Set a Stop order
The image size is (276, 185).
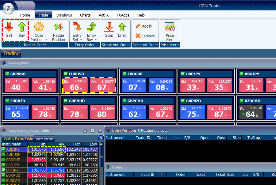(109, 29)
